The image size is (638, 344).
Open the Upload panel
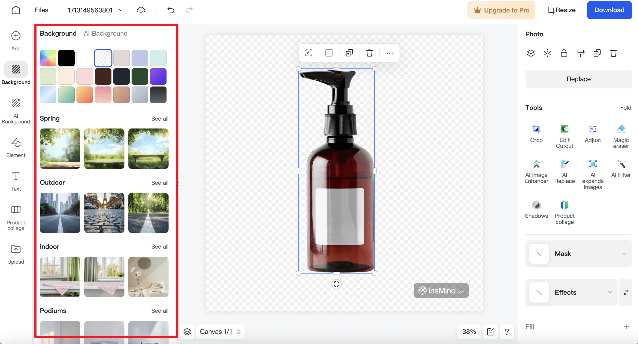[x=16, y=254]
